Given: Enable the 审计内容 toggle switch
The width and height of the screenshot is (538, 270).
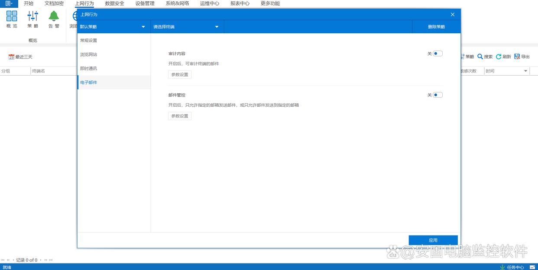Looking at the screenshot, I should (438, 54).
